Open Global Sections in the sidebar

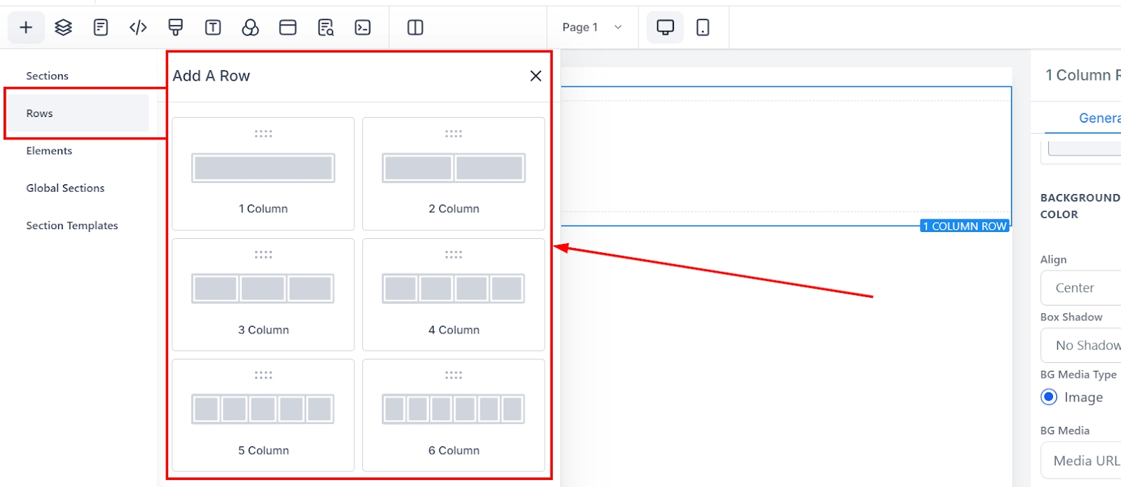(x=65, y=188)
